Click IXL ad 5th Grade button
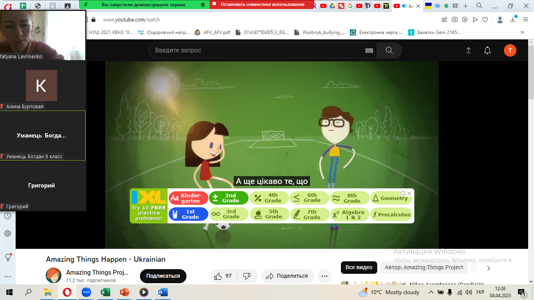Screen dimensions: 534x300 [269, 214]
